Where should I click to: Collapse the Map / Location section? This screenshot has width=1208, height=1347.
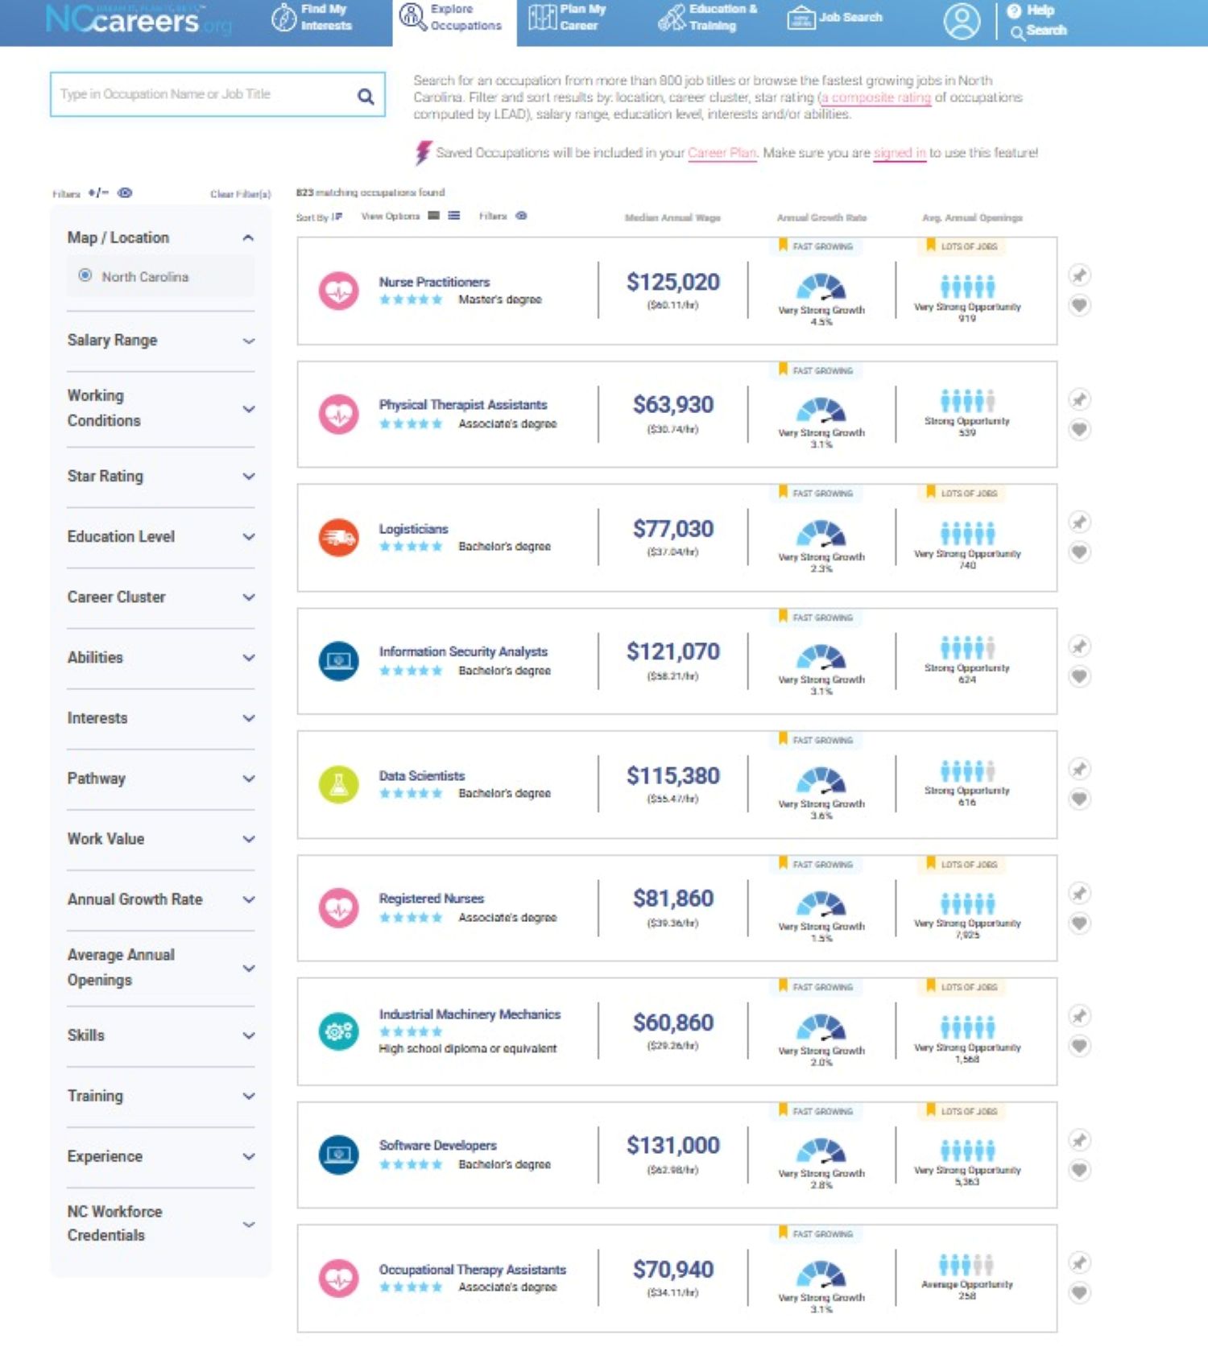click(x=248, y=238)
